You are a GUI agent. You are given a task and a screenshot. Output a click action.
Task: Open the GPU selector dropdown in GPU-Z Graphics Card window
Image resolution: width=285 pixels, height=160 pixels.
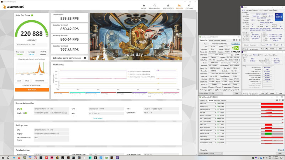click(211, 93)
